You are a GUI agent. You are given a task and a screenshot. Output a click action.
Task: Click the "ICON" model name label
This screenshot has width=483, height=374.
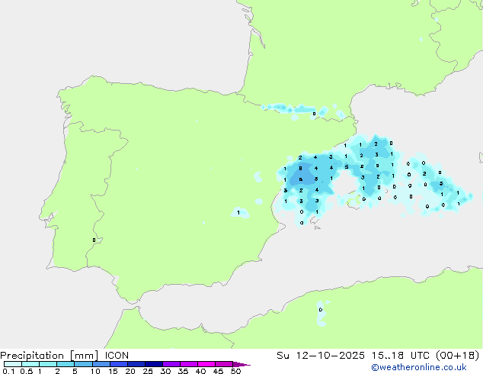tap(117, 356)
